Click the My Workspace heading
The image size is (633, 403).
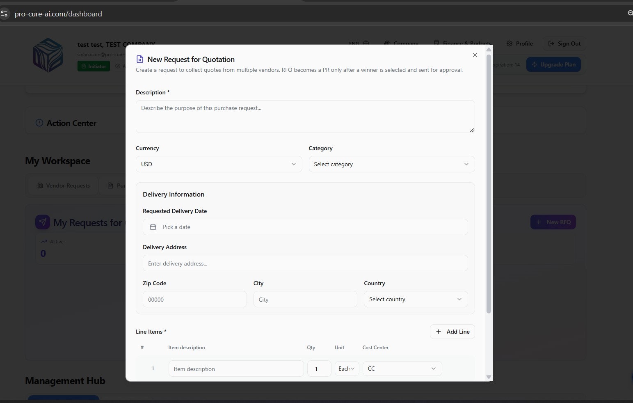click(58, 161)
